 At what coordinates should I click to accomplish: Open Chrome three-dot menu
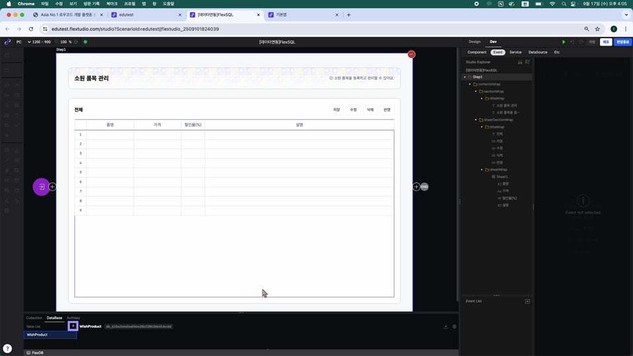(626, 29)
